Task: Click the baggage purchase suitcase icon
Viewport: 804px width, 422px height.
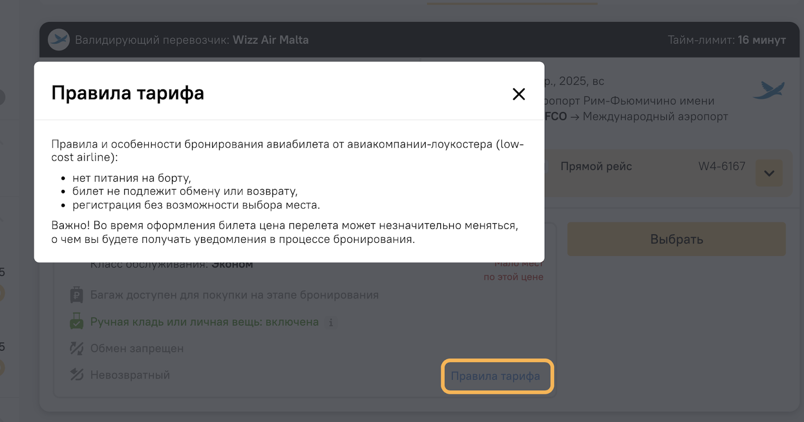Action: click(x=76, y=295)
